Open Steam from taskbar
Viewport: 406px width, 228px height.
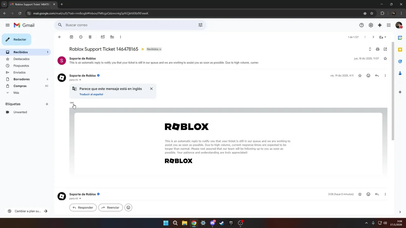point(222,223)
